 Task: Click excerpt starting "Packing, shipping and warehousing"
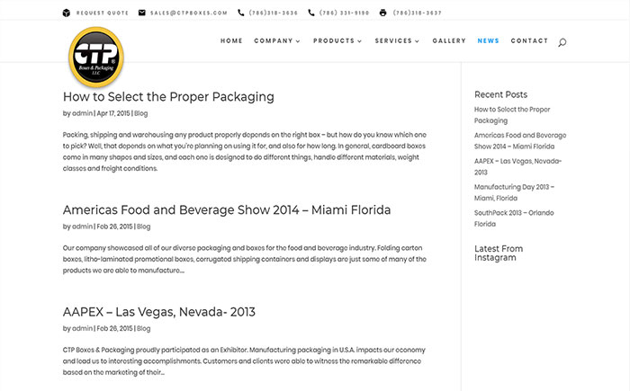pyautogui.click(x=244, y=152)
